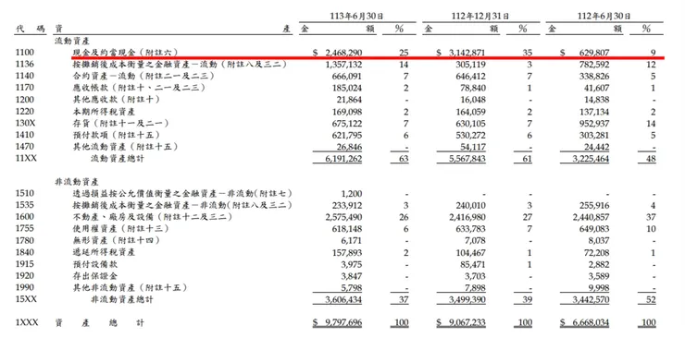The height and width of the screenshot is (338, 685).
Task: Click the 非流動資產總計 label
Action: tap(122, 299)
